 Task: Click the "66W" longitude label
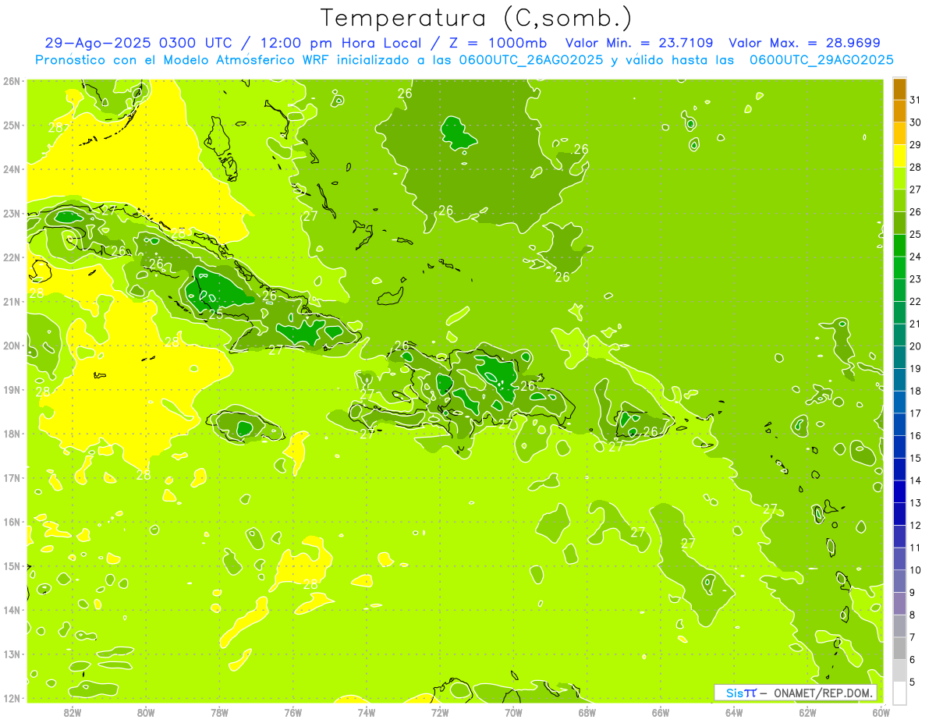tap(661, 712)
